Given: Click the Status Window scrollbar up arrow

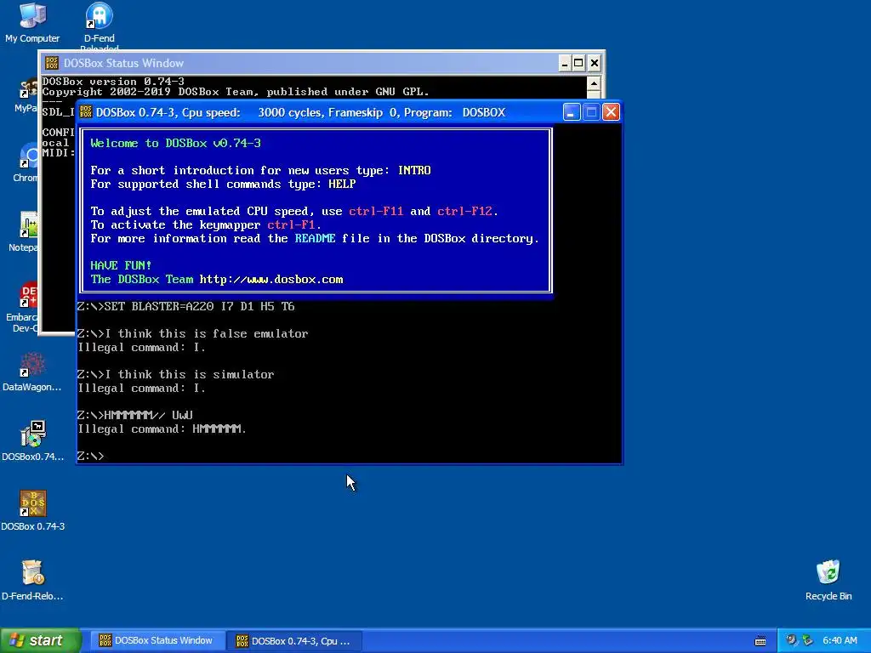Looking at the screenshot, I should 593,84.
